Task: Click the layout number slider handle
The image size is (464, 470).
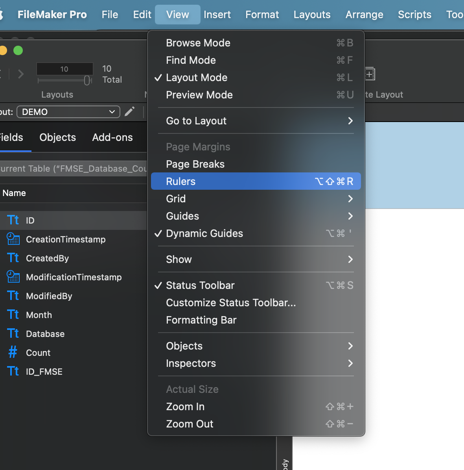Action: tap(87, 80)
